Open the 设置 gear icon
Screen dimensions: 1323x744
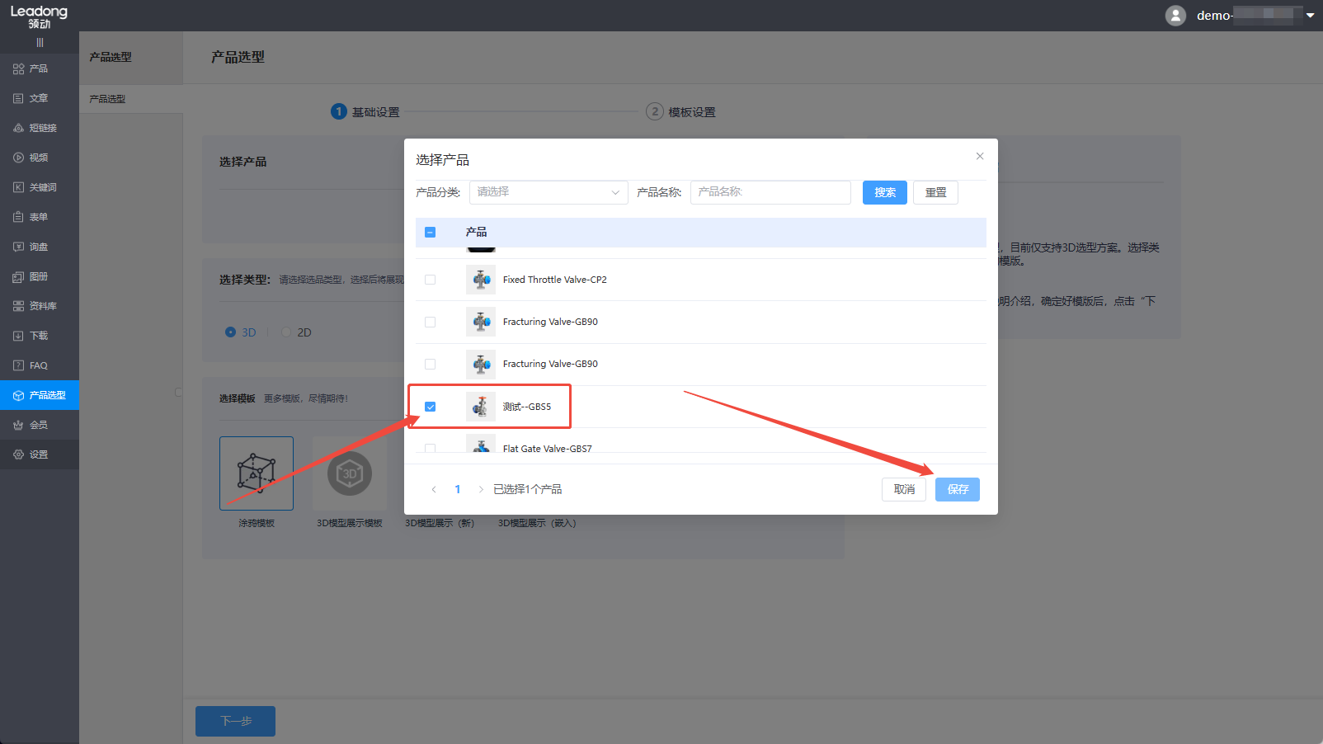tap(18, 454)
